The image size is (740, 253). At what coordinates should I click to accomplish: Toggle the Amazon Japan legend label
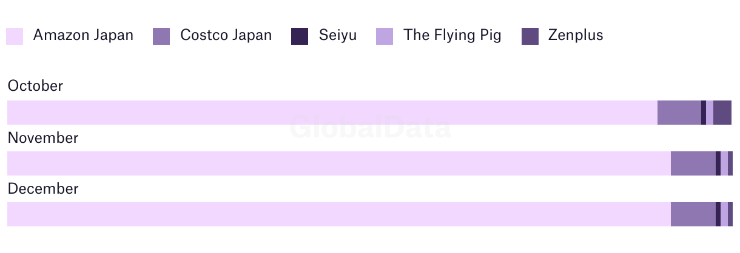pyautogui.click(x=83, y=35)
